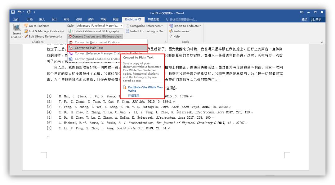Switch to the 特色功能 ribbon tab
Viewport: 335px width, 185px height.
coord(154,19)
